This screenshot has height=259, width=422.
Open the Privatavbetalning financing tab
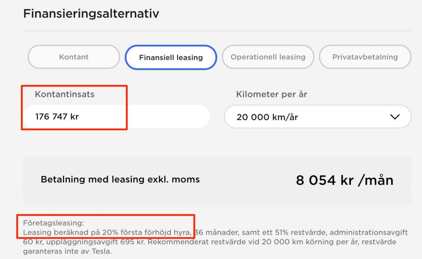tap(365, 57)
